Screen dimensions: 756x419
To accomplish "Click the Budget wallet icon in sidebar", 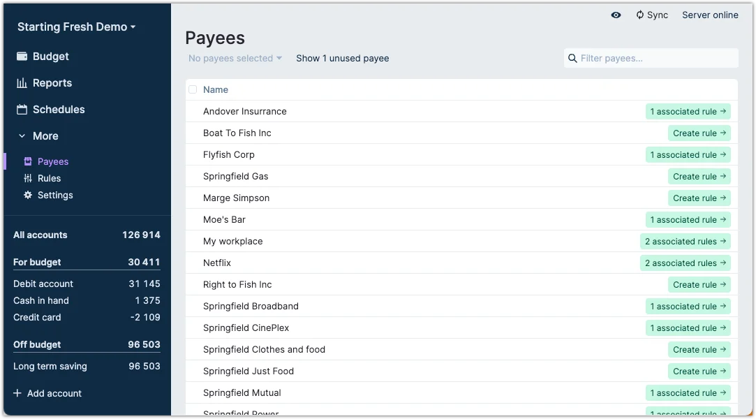I will (22, 57).
